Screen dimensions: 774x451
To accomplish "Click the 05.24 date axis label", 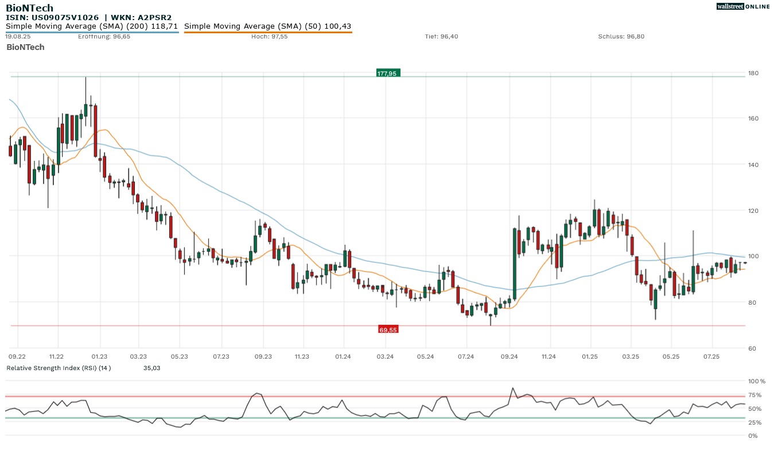I will [x=426, y=356].
